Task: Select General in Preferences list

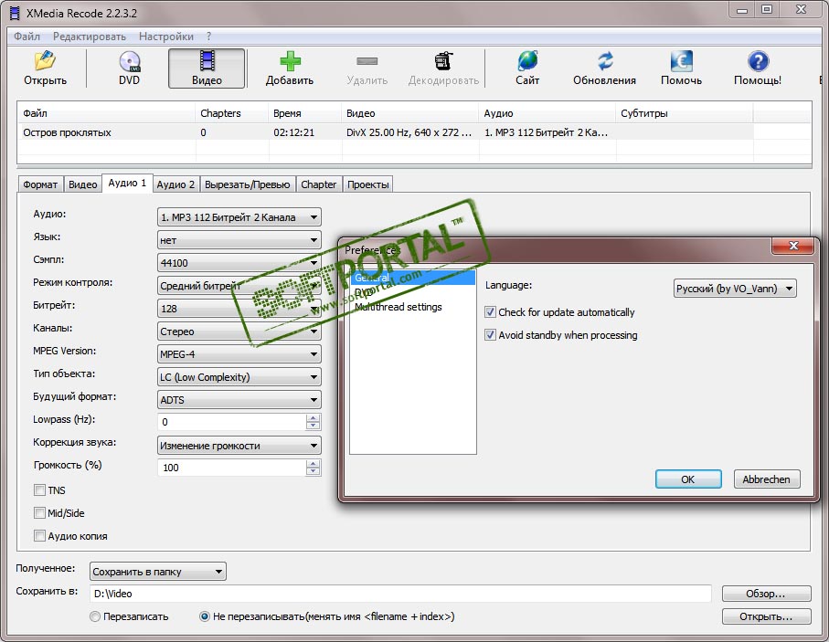Action: (412, 278)
